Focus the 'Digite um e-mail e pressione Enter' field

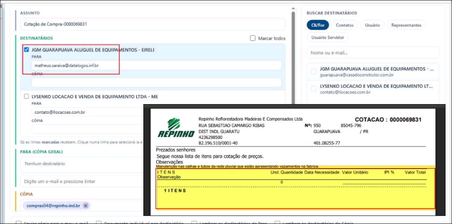82,181
